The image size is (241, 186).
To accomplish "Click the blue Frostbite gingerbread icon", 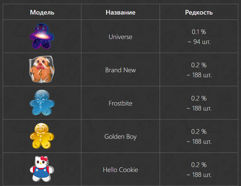I will (x=42, y=103).
